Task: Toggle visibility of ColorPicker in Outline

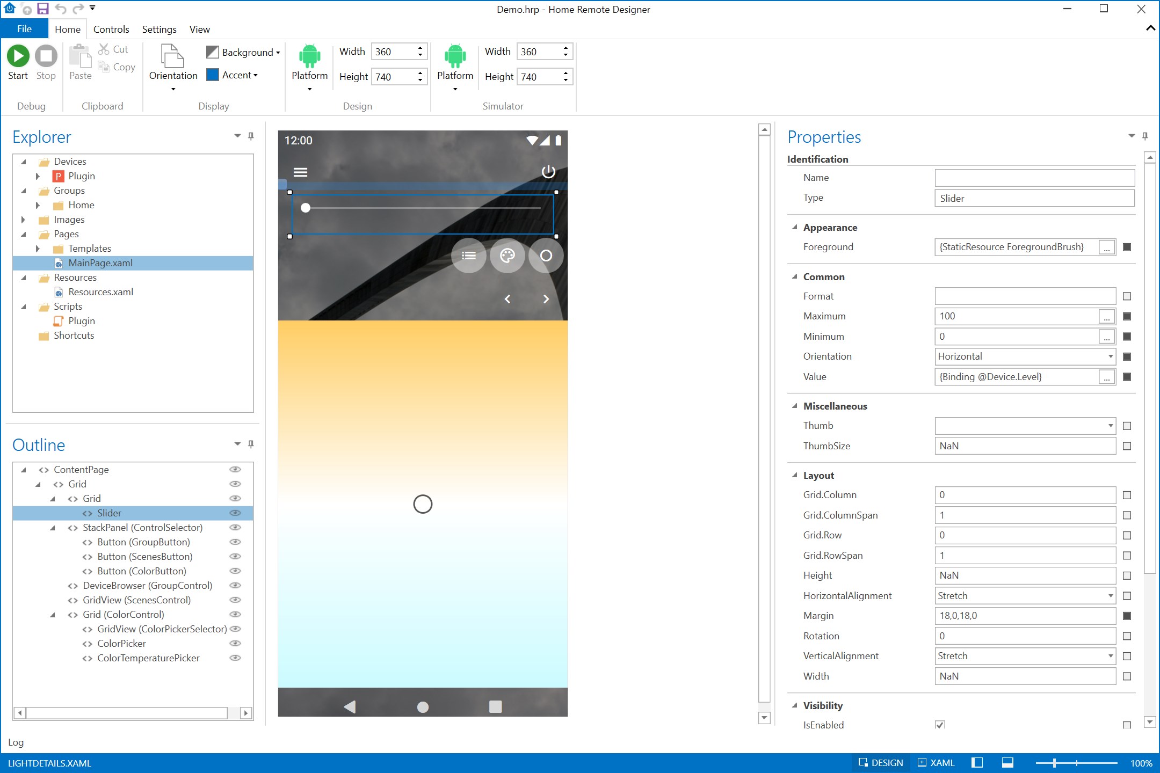Action: tap(235, 644)
